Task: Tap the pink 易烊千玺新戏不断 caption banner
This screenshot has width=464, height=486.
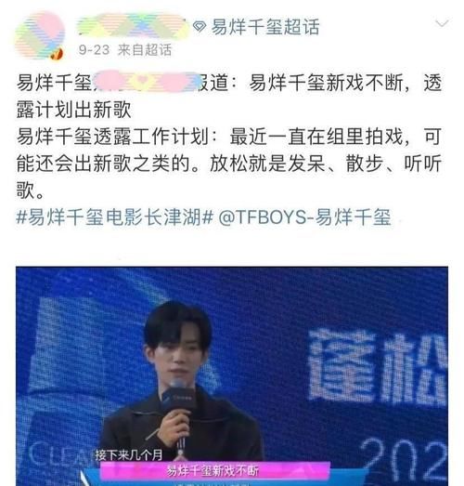Action: coord(213,471)
